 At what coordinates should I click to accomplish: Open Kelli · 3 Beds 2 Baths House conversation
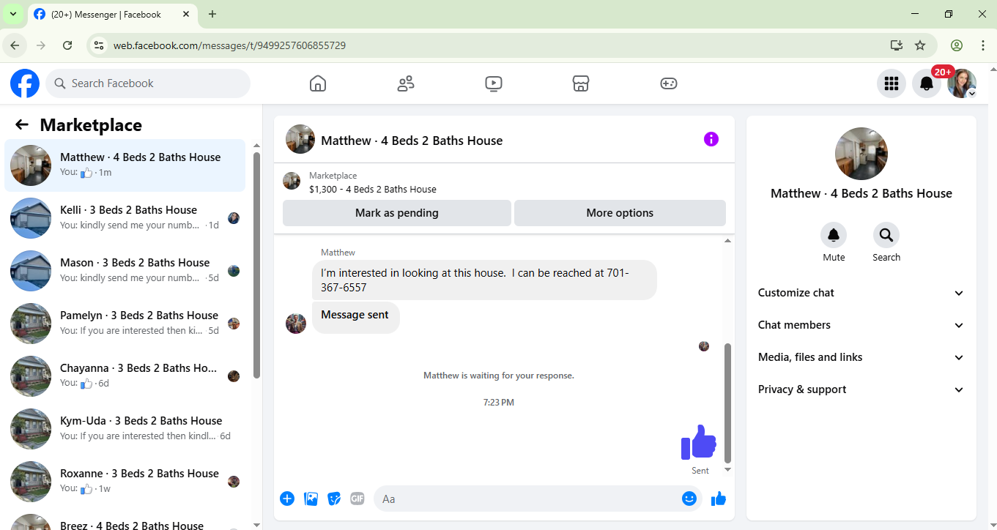point(125,218)
